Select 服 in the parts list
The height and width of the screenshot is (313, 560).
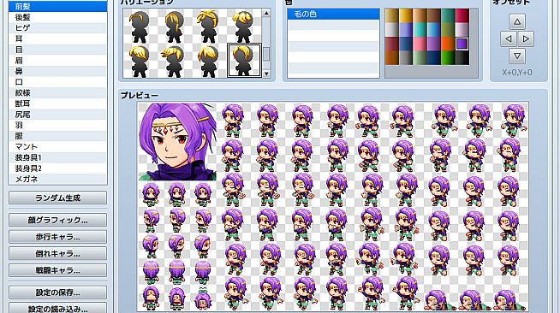(57, 136)
